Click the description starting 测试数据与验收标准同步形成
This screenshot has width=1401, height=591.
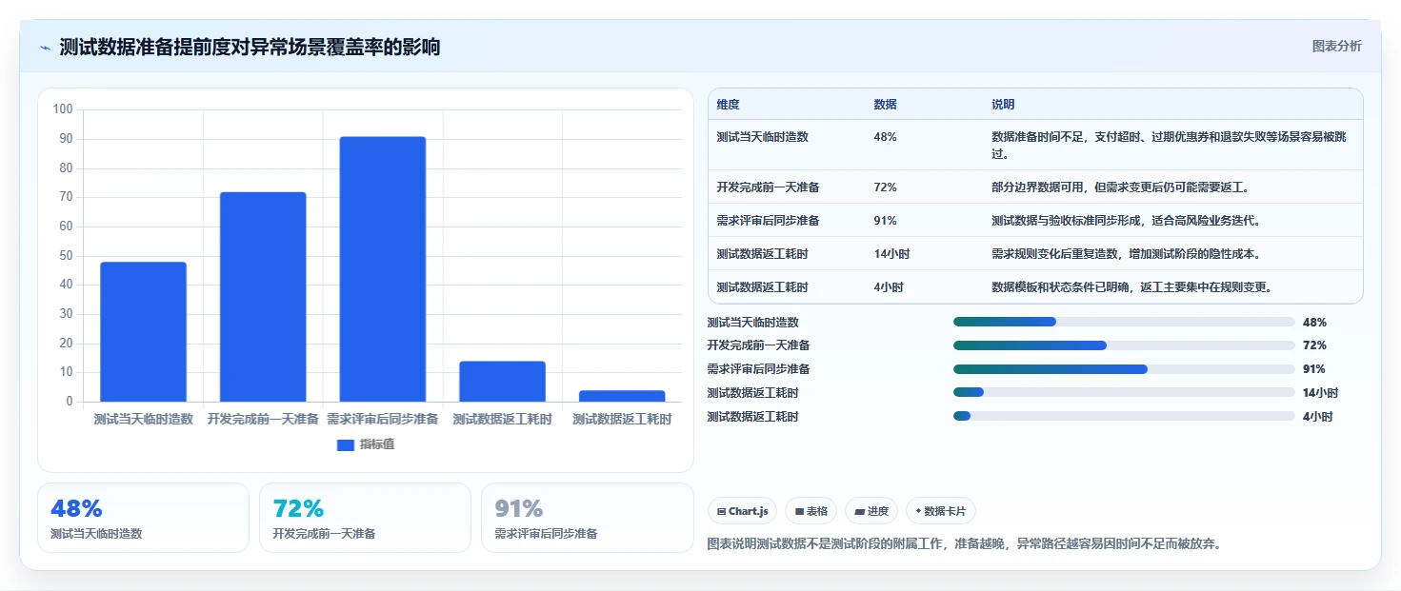pos(1127,221)
